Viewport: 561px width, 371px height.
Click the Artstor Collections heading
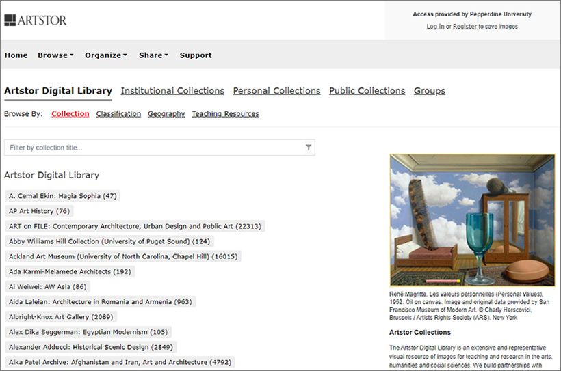coord(420,333)
